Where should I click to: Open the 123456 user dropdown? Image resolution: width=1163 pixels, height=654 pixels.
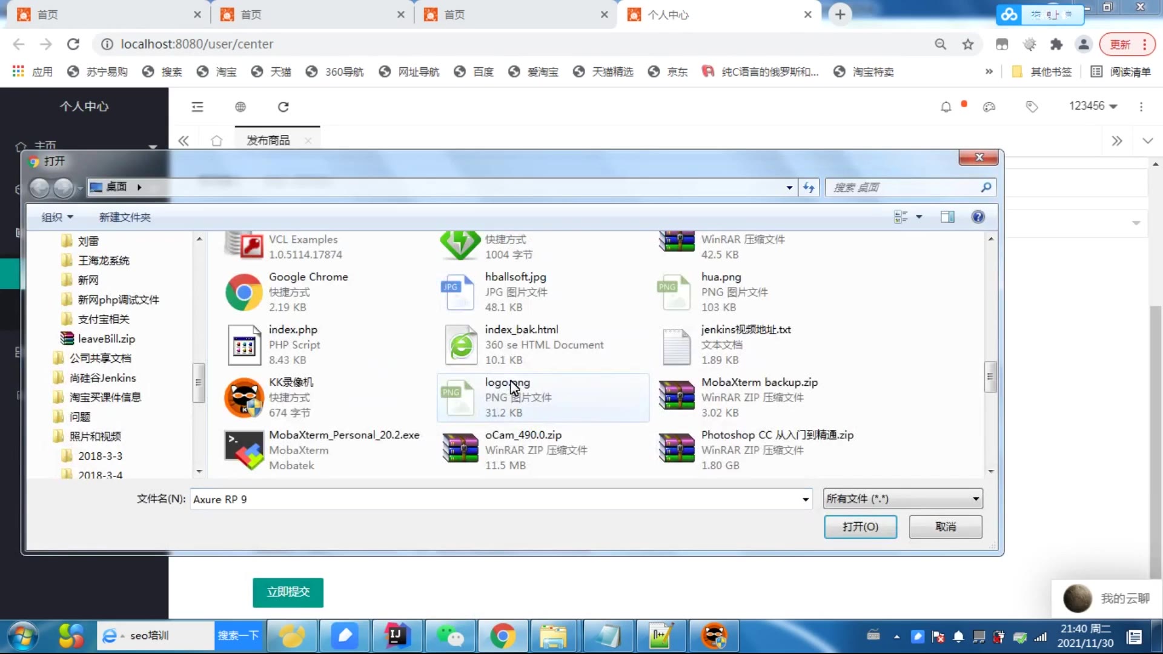tap(1093, 106)
